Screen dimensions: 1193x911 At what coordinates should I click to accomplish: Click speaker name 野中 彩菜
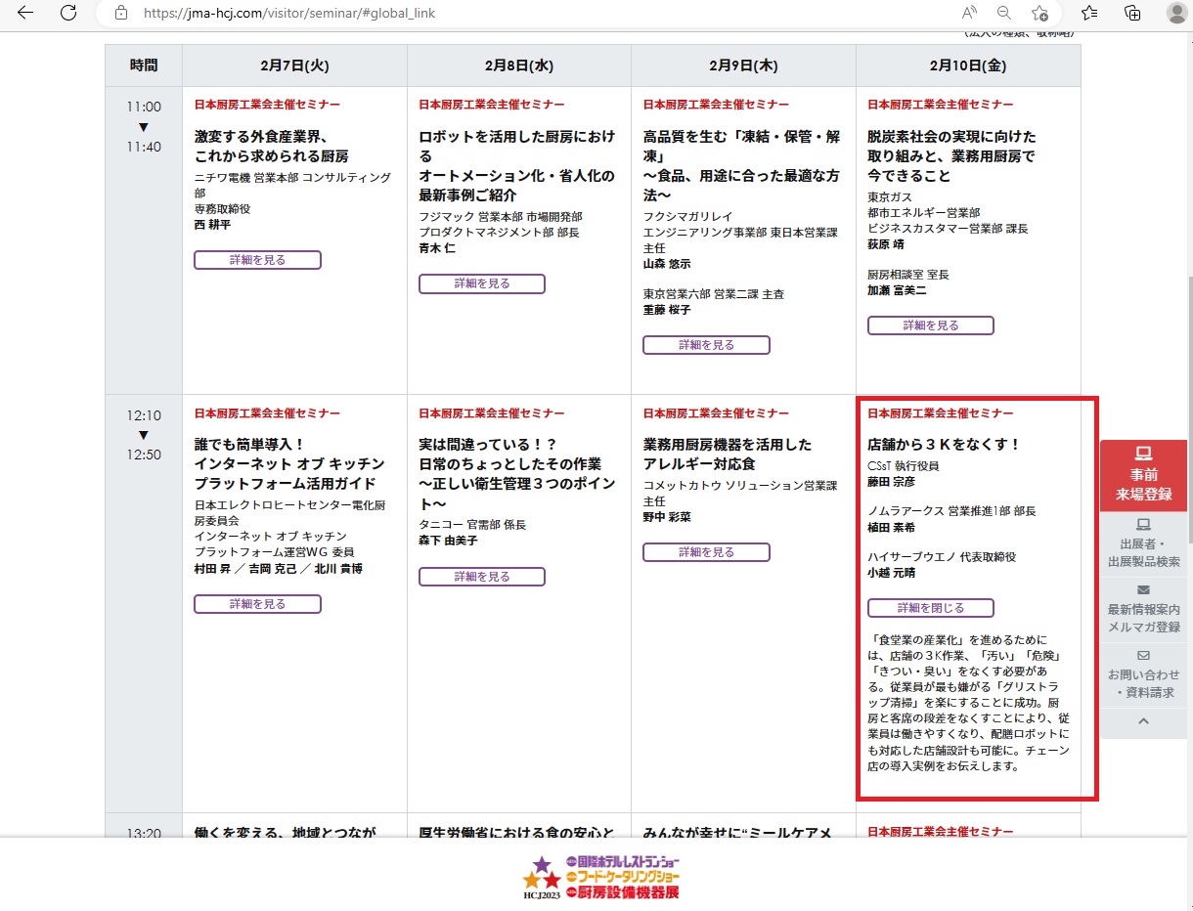667,517
